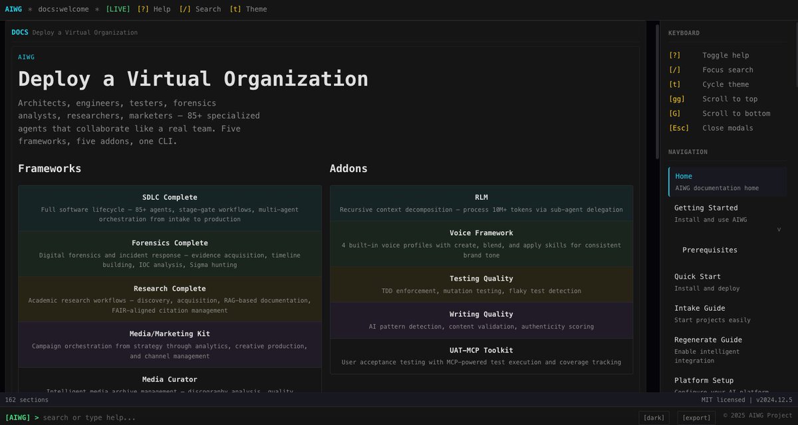Viewport: 798px width, 425px height.
Task: Open the Research Complete framework card
Action: click(x=170, y=299)
